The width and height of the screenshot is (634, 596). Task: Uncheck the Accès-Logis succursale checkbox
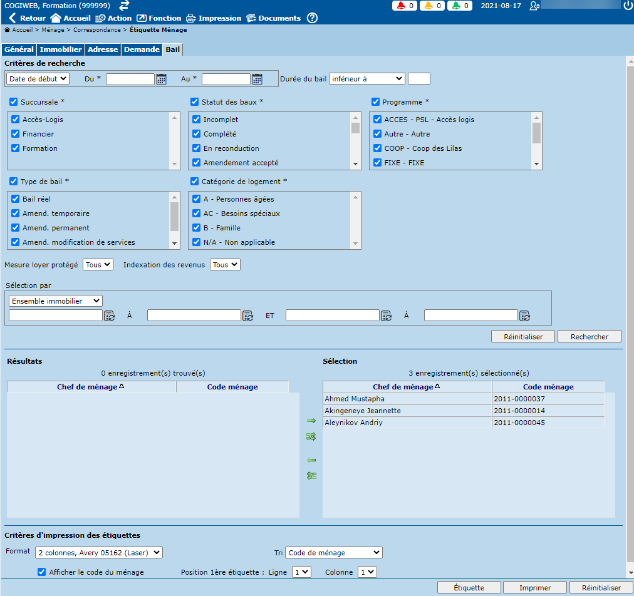coord(16,120)
